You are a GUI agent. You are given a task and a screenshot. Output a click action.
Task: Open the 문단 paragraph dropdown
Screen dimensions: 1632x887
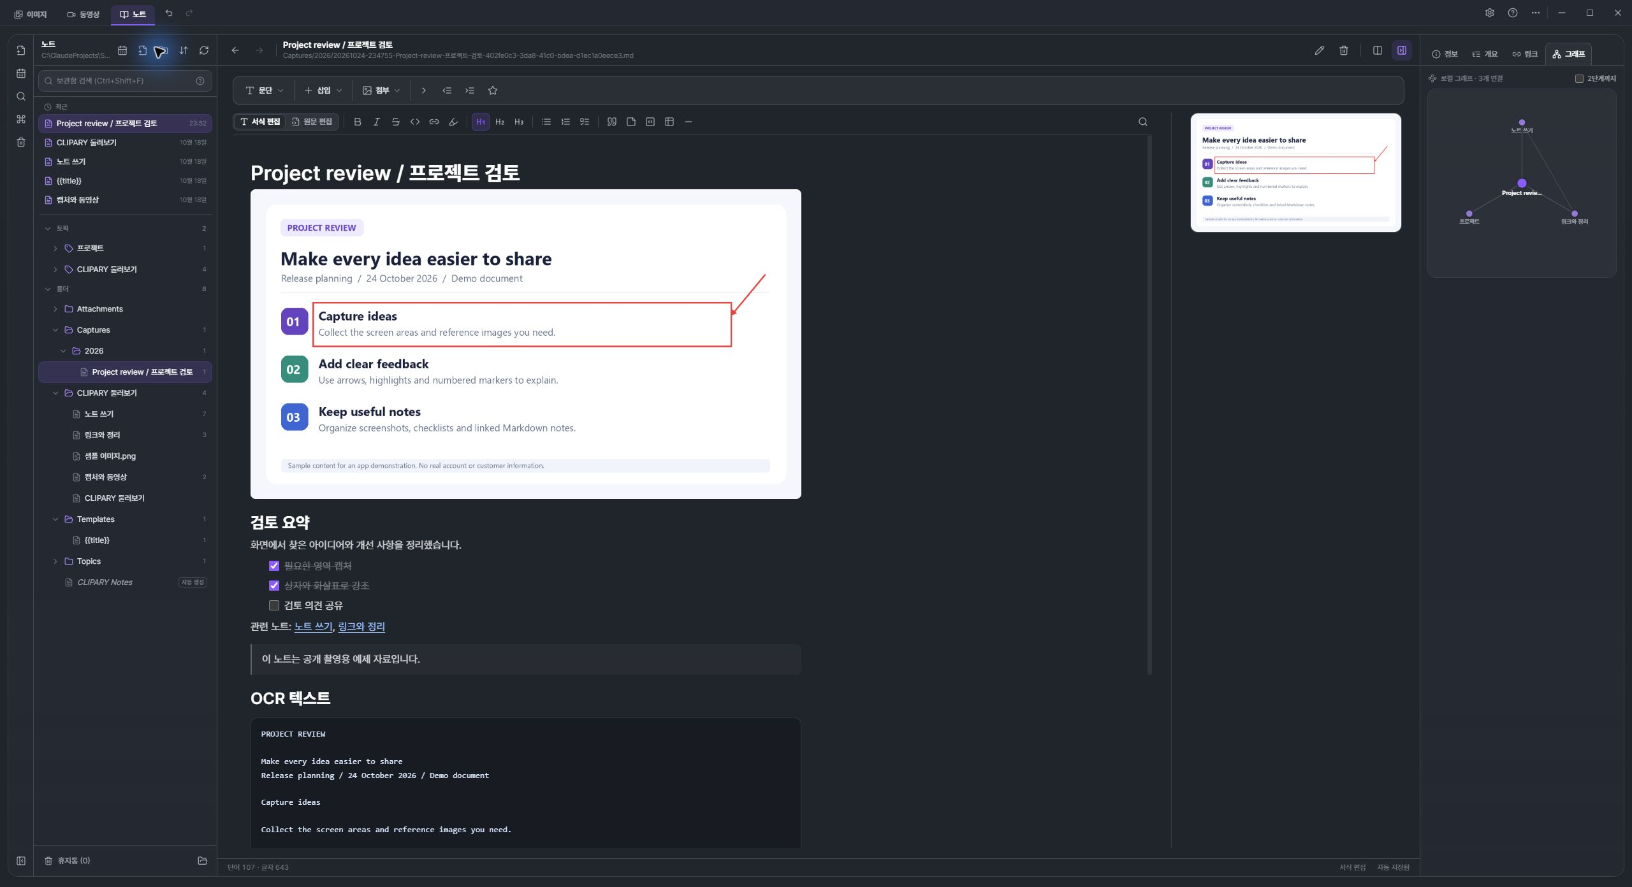[x=265, y=90]
